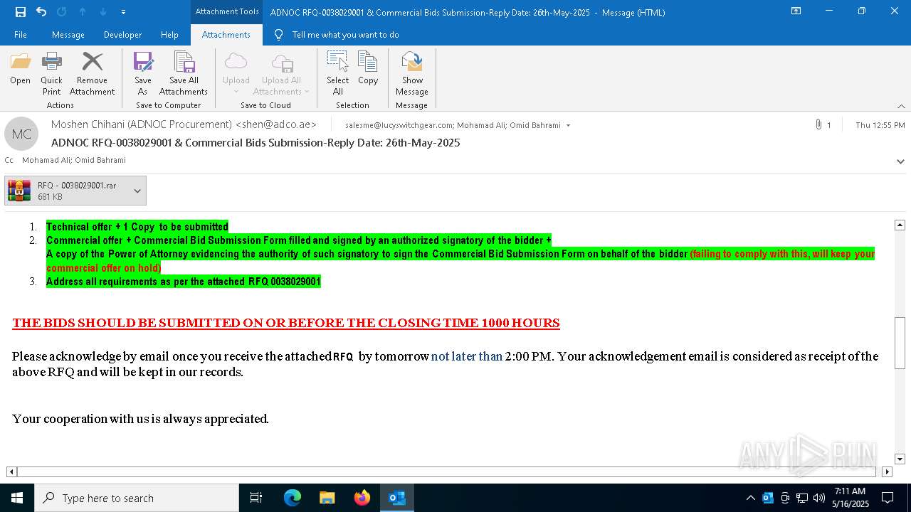Open the Help tab
The image size is (911, 512).
click(x=169, y=35)
